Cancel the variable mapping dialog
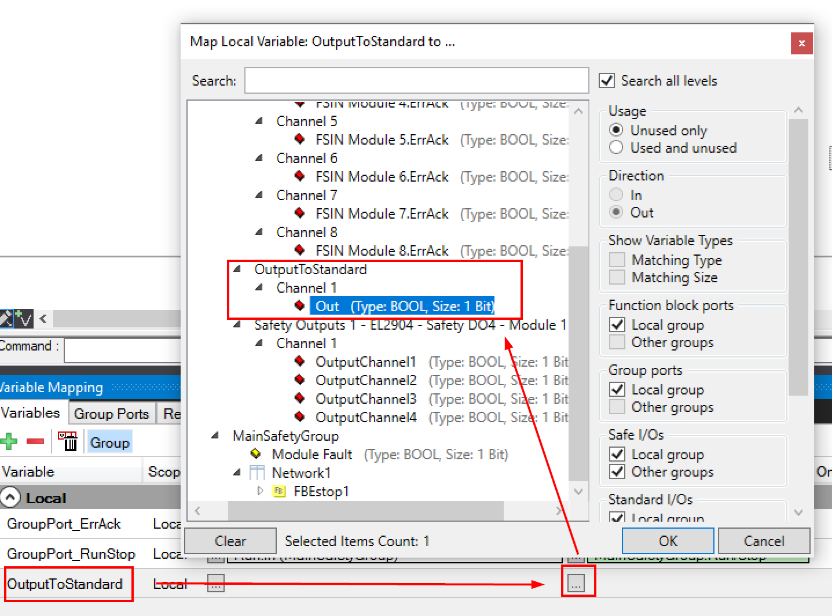 764,541
